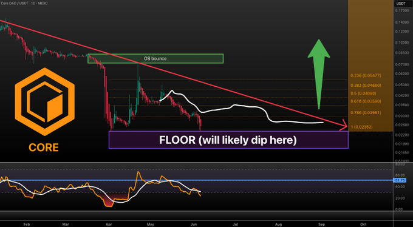
Task: Click the 0.03000 price axis label
Action: tap(402, 116)
